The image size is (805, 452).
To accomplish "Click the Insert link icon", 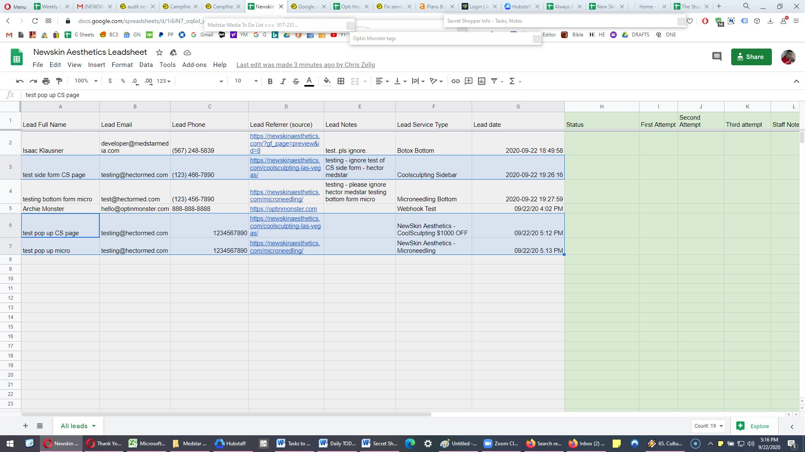I will 455,81.
